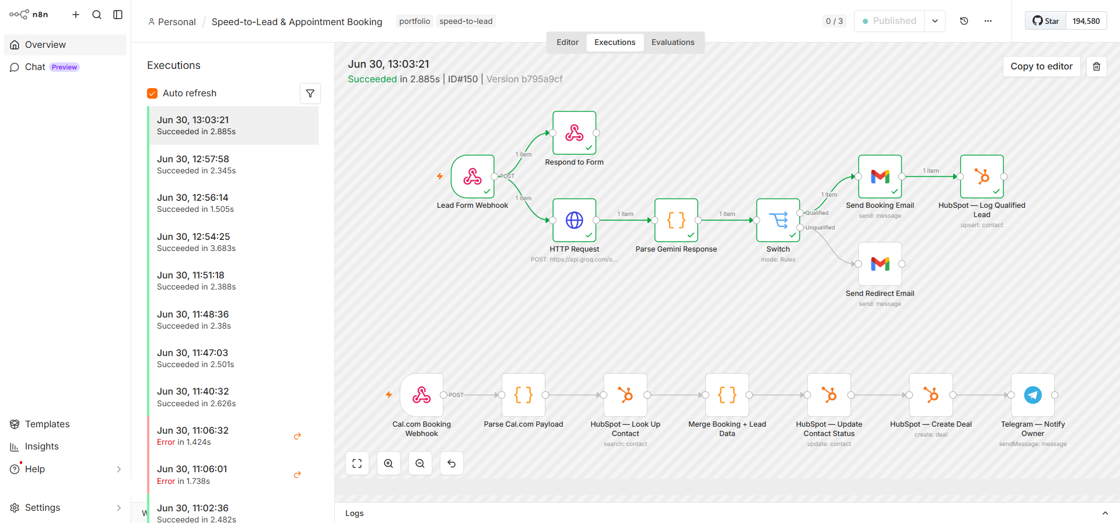This screenshot has height=523, width=1120.
Task: Open workflow version history clock icon
Action: tap(964, 21)
